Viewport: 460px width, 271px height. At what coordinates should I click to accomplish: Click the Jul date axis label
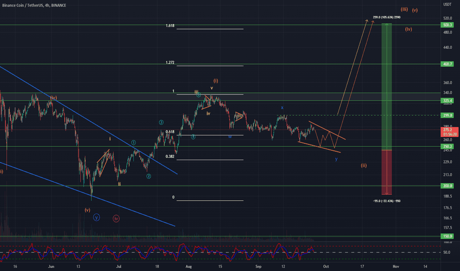coord(119,267)
